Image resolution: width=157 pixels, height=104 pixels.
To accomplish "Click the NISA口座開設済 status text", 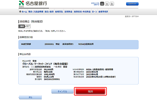I will tap(86, 44).
